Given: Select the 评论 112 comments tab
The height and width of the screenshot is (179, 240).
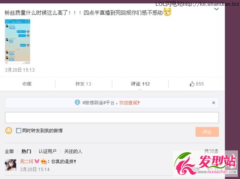Looking at the screenshot, I should pos(140,84).
